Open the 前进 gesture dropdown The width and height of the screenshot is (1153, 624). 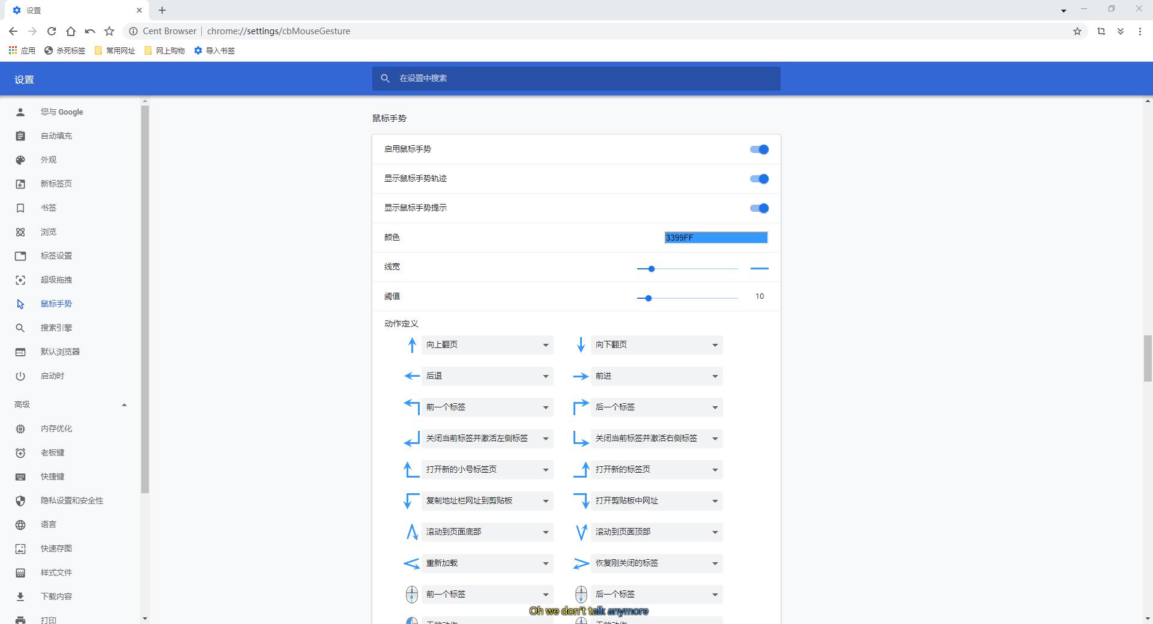pos(656,376)
